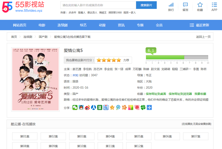
Task: Open the 专题 navigation tab
Action: click(140, 25)
